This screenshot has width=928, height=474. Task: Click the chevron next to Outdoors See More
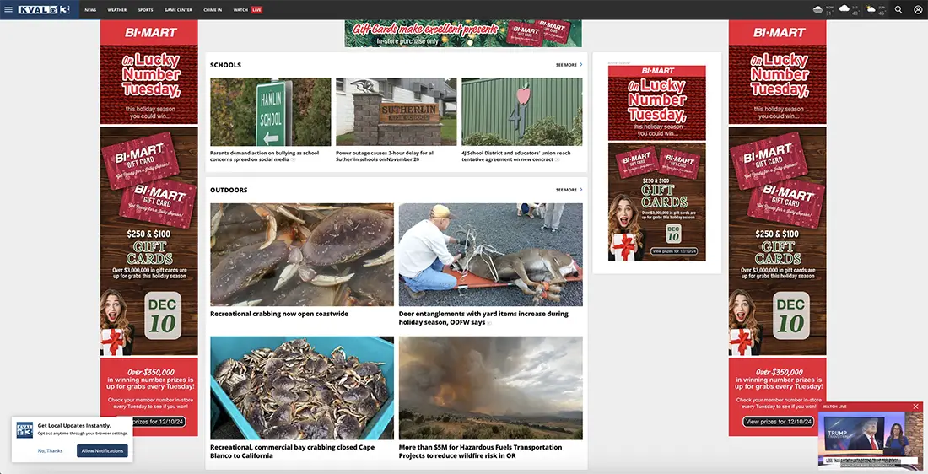(x=580, y=190)
